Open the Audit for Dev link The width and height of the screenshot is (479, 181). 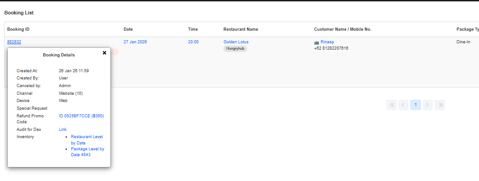coord(63,130)
